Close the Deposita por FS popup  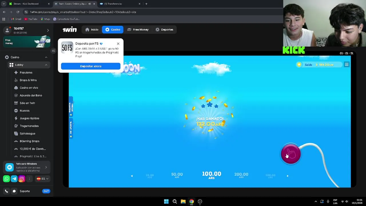coord(118,44)
